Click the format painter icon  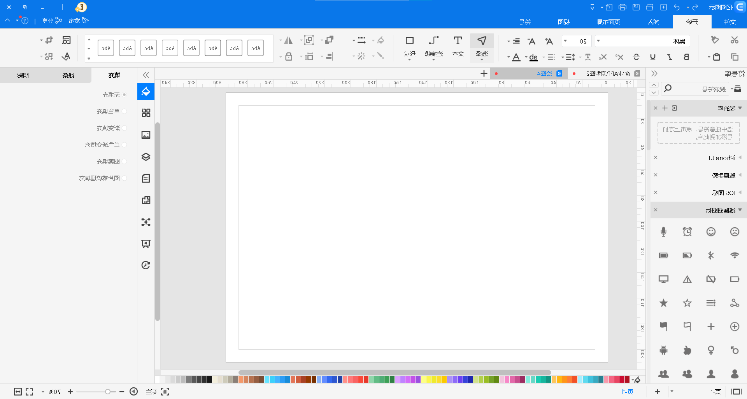[715, 40]
